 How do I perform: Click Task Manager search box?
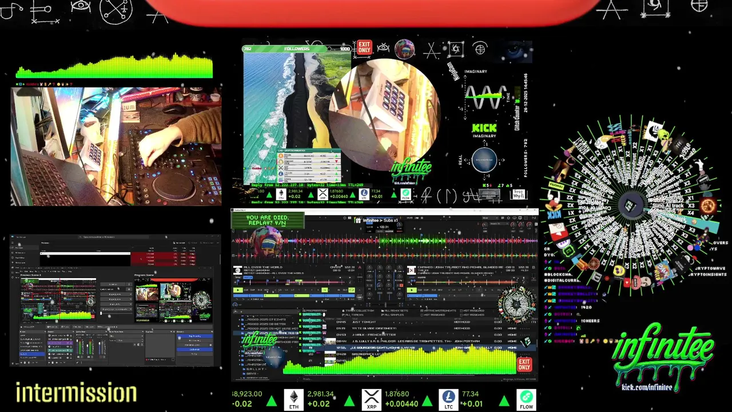click(113, 237)
